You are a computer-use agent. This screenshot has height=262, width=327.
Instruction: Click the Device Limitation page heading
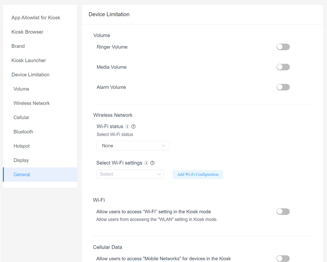click(109, 14)
